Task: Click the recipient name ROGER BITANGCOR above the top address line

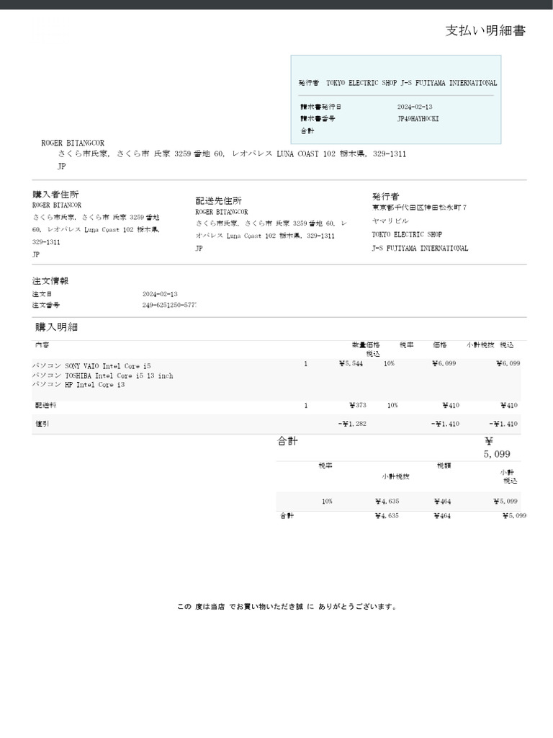Action: tap(73, 143)
